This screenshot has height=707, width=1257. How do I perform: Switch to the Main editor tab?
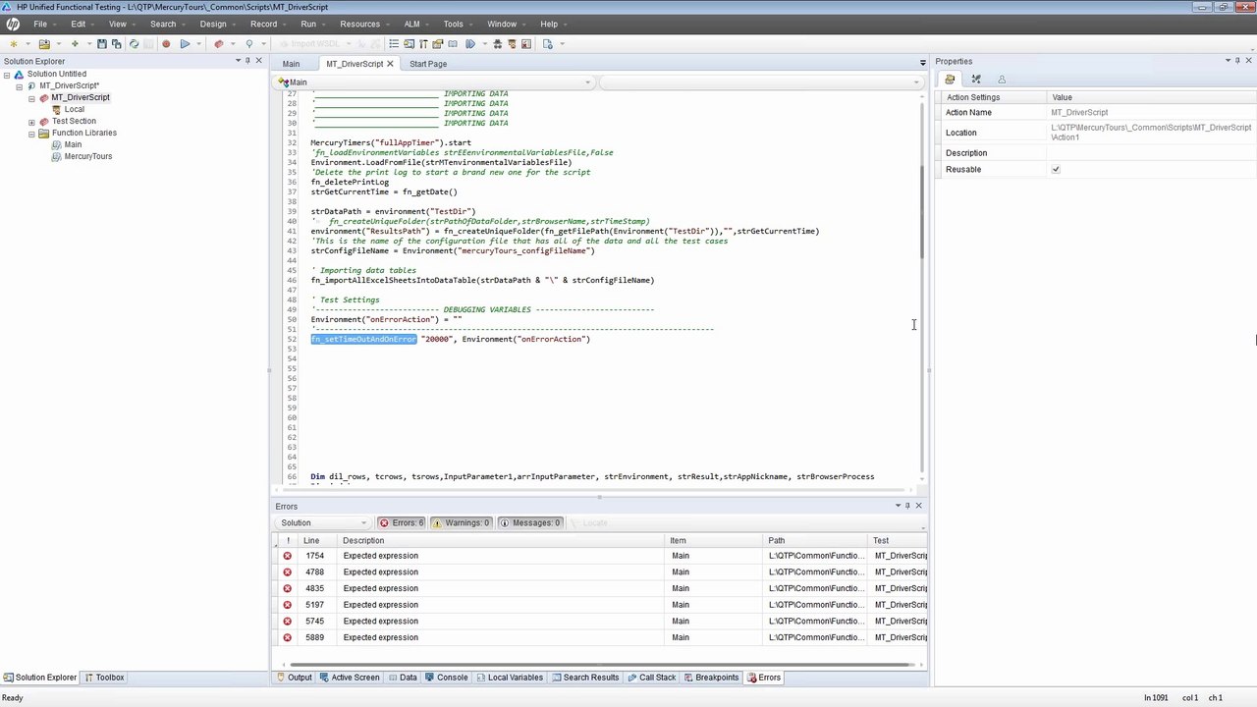291,64
